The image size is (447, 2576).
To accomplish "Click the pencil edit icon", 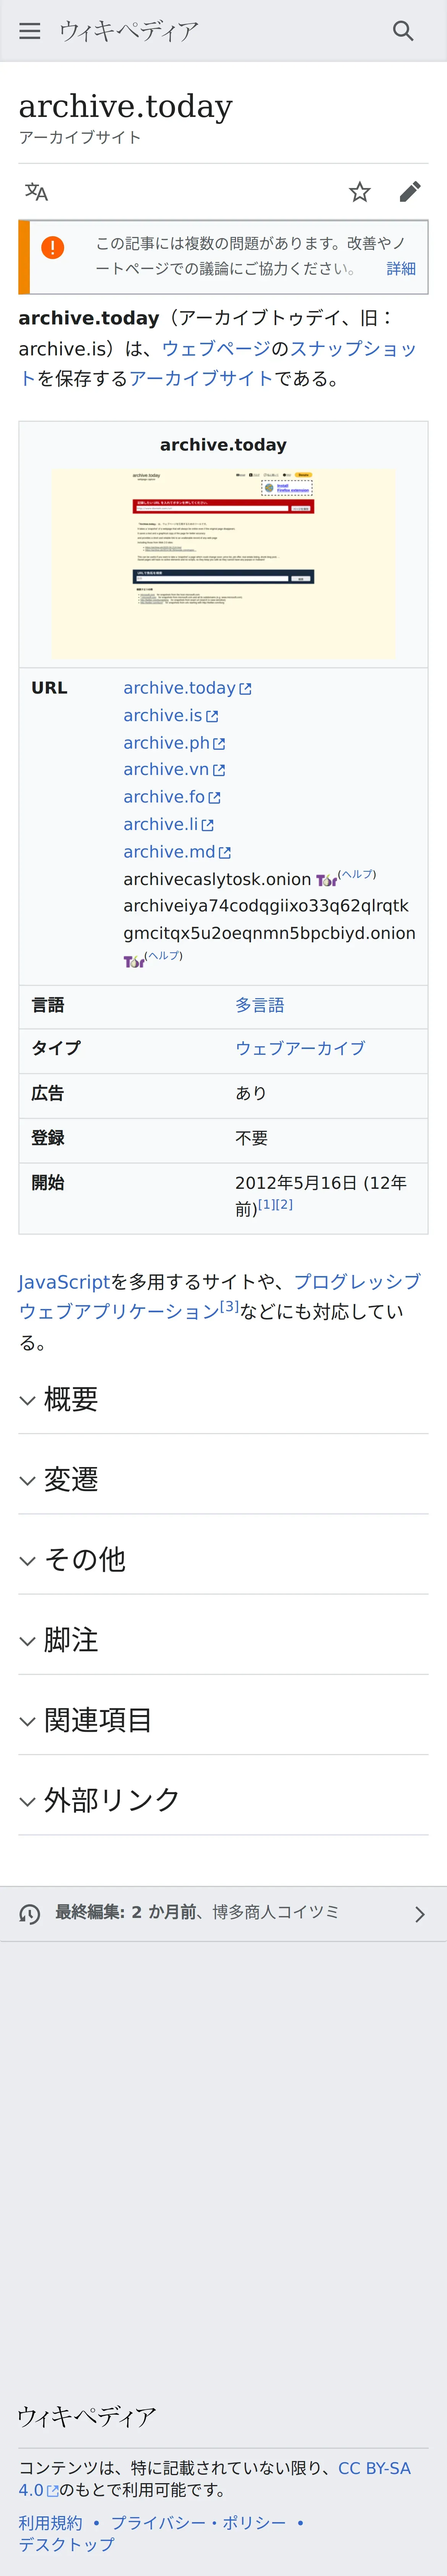I will tap(410, 192).
